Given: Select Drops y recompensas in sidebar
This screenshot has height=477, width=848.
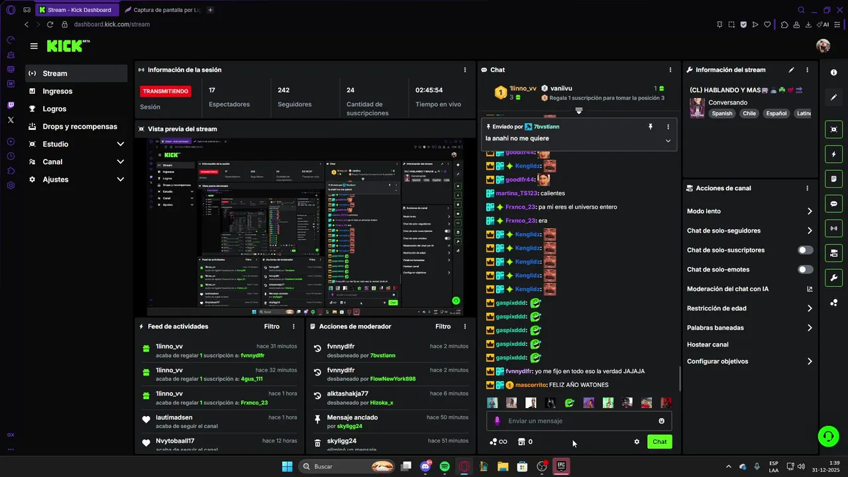Looking at the screenshot, I should (76, 127).
